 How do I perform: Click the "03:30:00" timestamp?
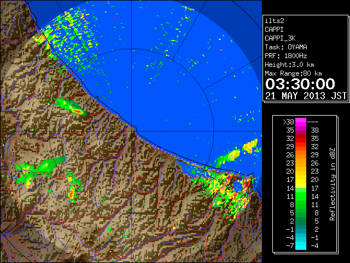tap(300, 84)
